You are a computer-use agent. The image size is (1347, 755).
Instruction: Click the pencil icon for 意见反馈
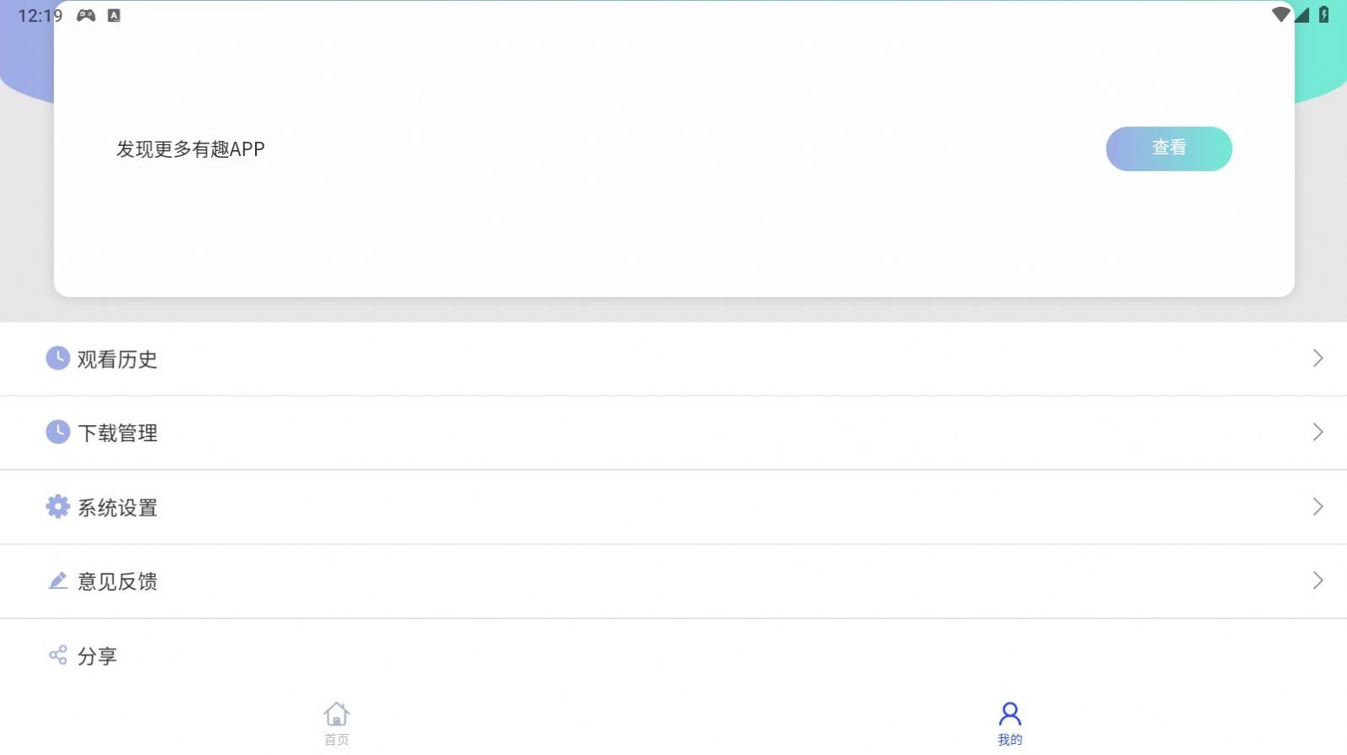[57, 580]
